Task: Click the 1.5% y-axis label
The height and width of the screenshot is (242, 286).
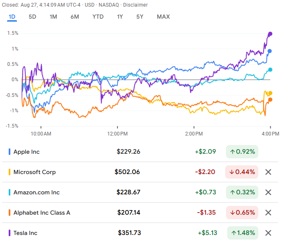Action: click(x=13, y=33)
